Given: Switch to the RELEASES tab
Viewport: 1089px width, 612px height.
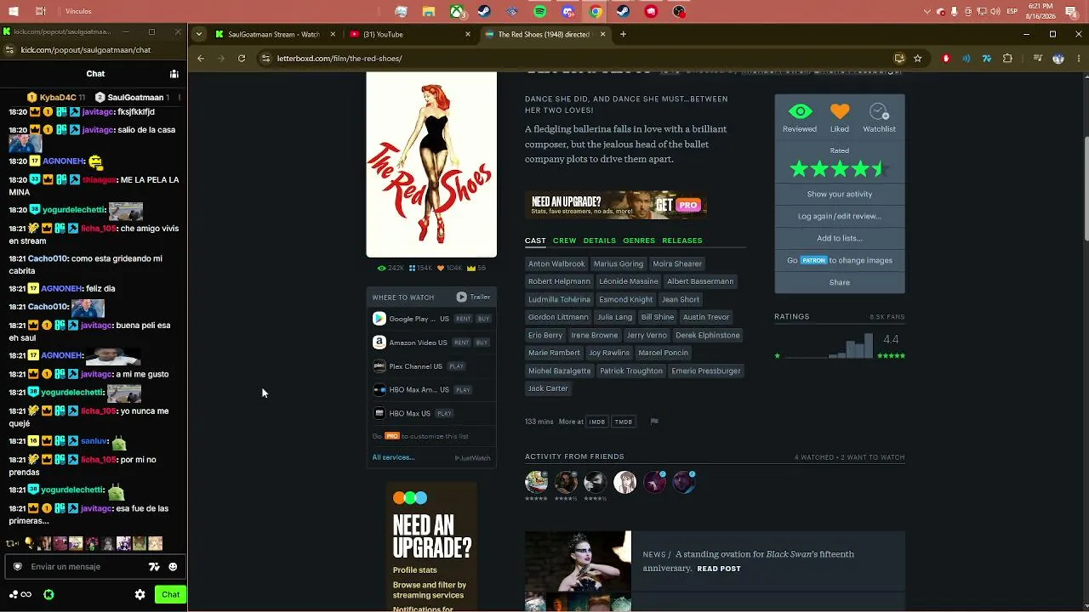Looking at the screenshot, I should pyautogui.click(x=682, y=241).
